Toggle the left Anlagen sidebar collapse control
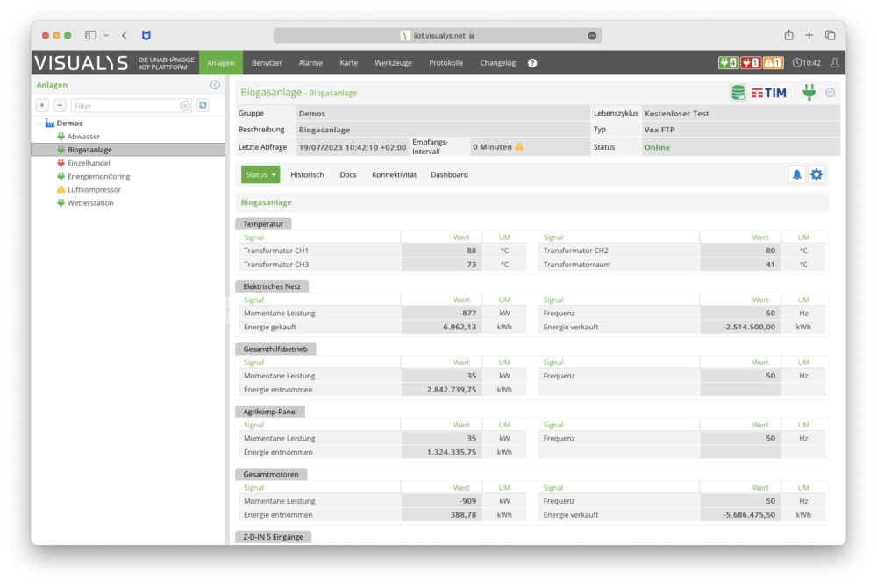Screen dimensions: 877x586 (x=216, y=84)
